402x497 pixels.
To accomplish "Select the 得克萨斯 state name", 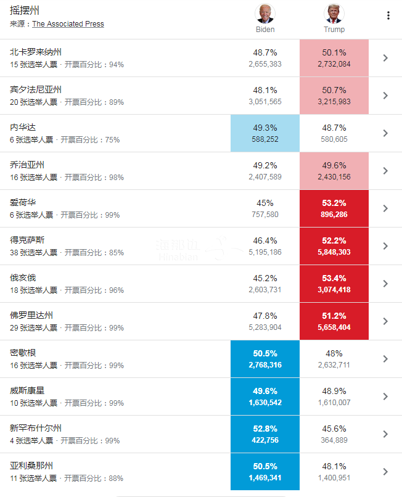I will coord(27,240).
